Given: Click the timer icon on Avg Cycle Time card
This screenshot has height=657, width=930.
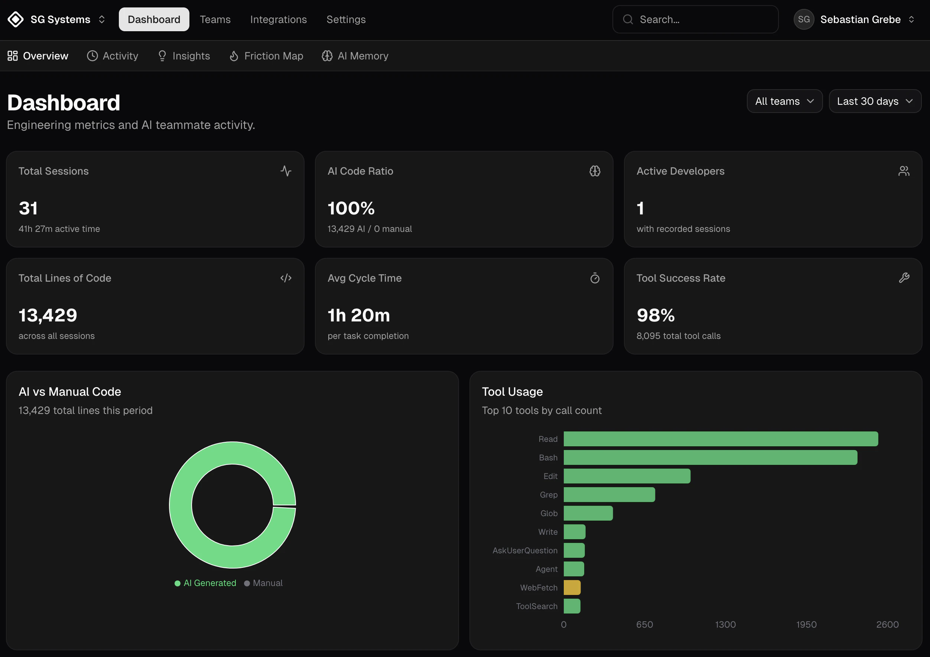Looking at the screenshot, I should (x=595, y=278).
